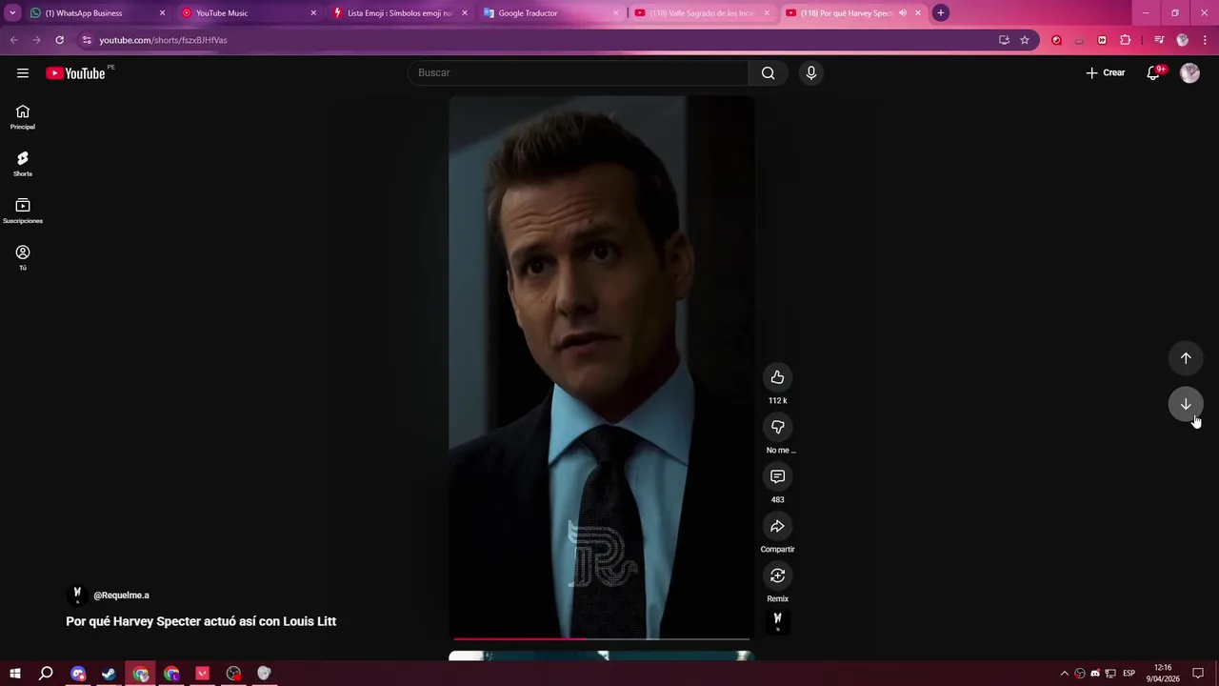Click the address bar URL
Screen dimensions: 1219x686
point(163,40)
